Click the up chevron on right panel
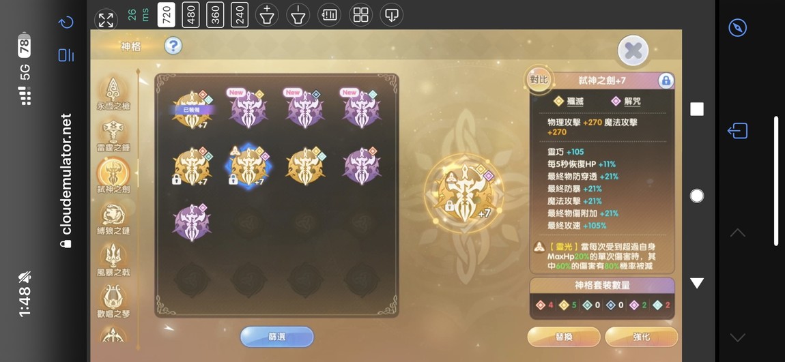The width and height of the screenshot is (785, 362). click(737, 233)
